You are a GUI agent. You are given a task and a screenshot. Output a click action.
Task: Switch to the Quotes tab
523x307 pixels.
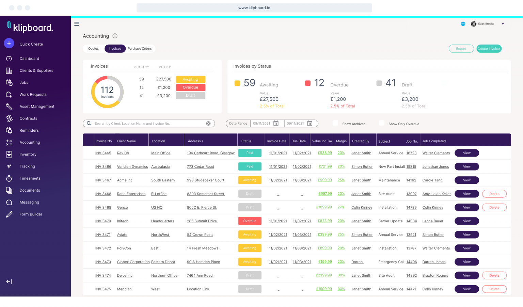93,49
